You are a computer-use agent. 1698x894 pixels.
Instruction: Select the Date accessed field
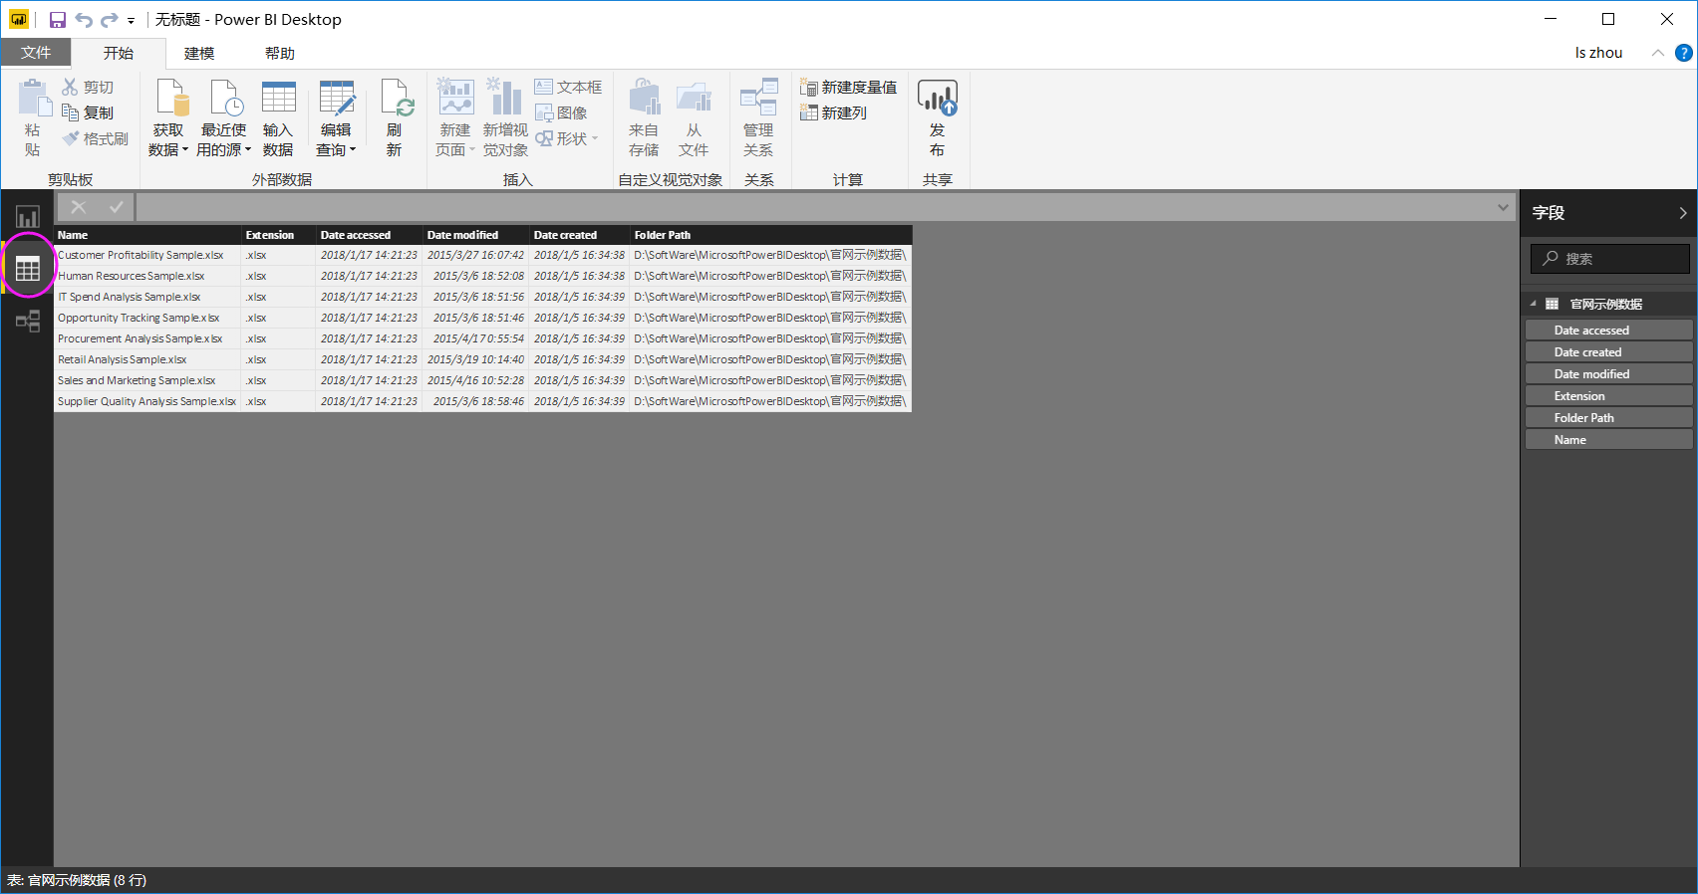(1609, 331)
